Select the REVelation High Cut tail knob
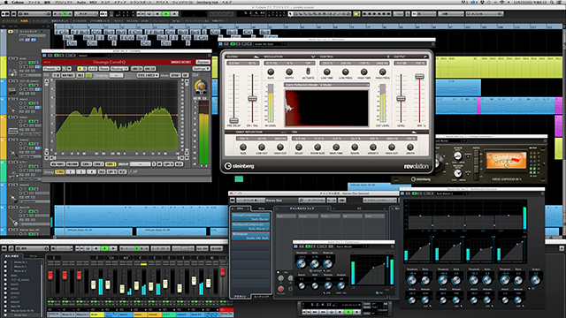 click(x=392, y=148)
